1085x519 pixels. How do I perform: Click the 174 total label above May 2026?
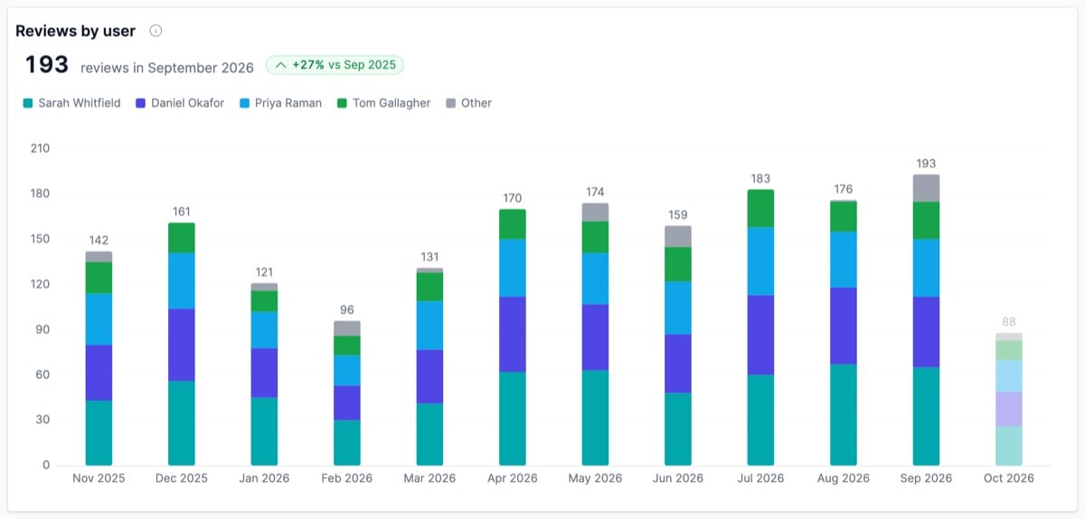pyautogui.click(x=595, y=193)
